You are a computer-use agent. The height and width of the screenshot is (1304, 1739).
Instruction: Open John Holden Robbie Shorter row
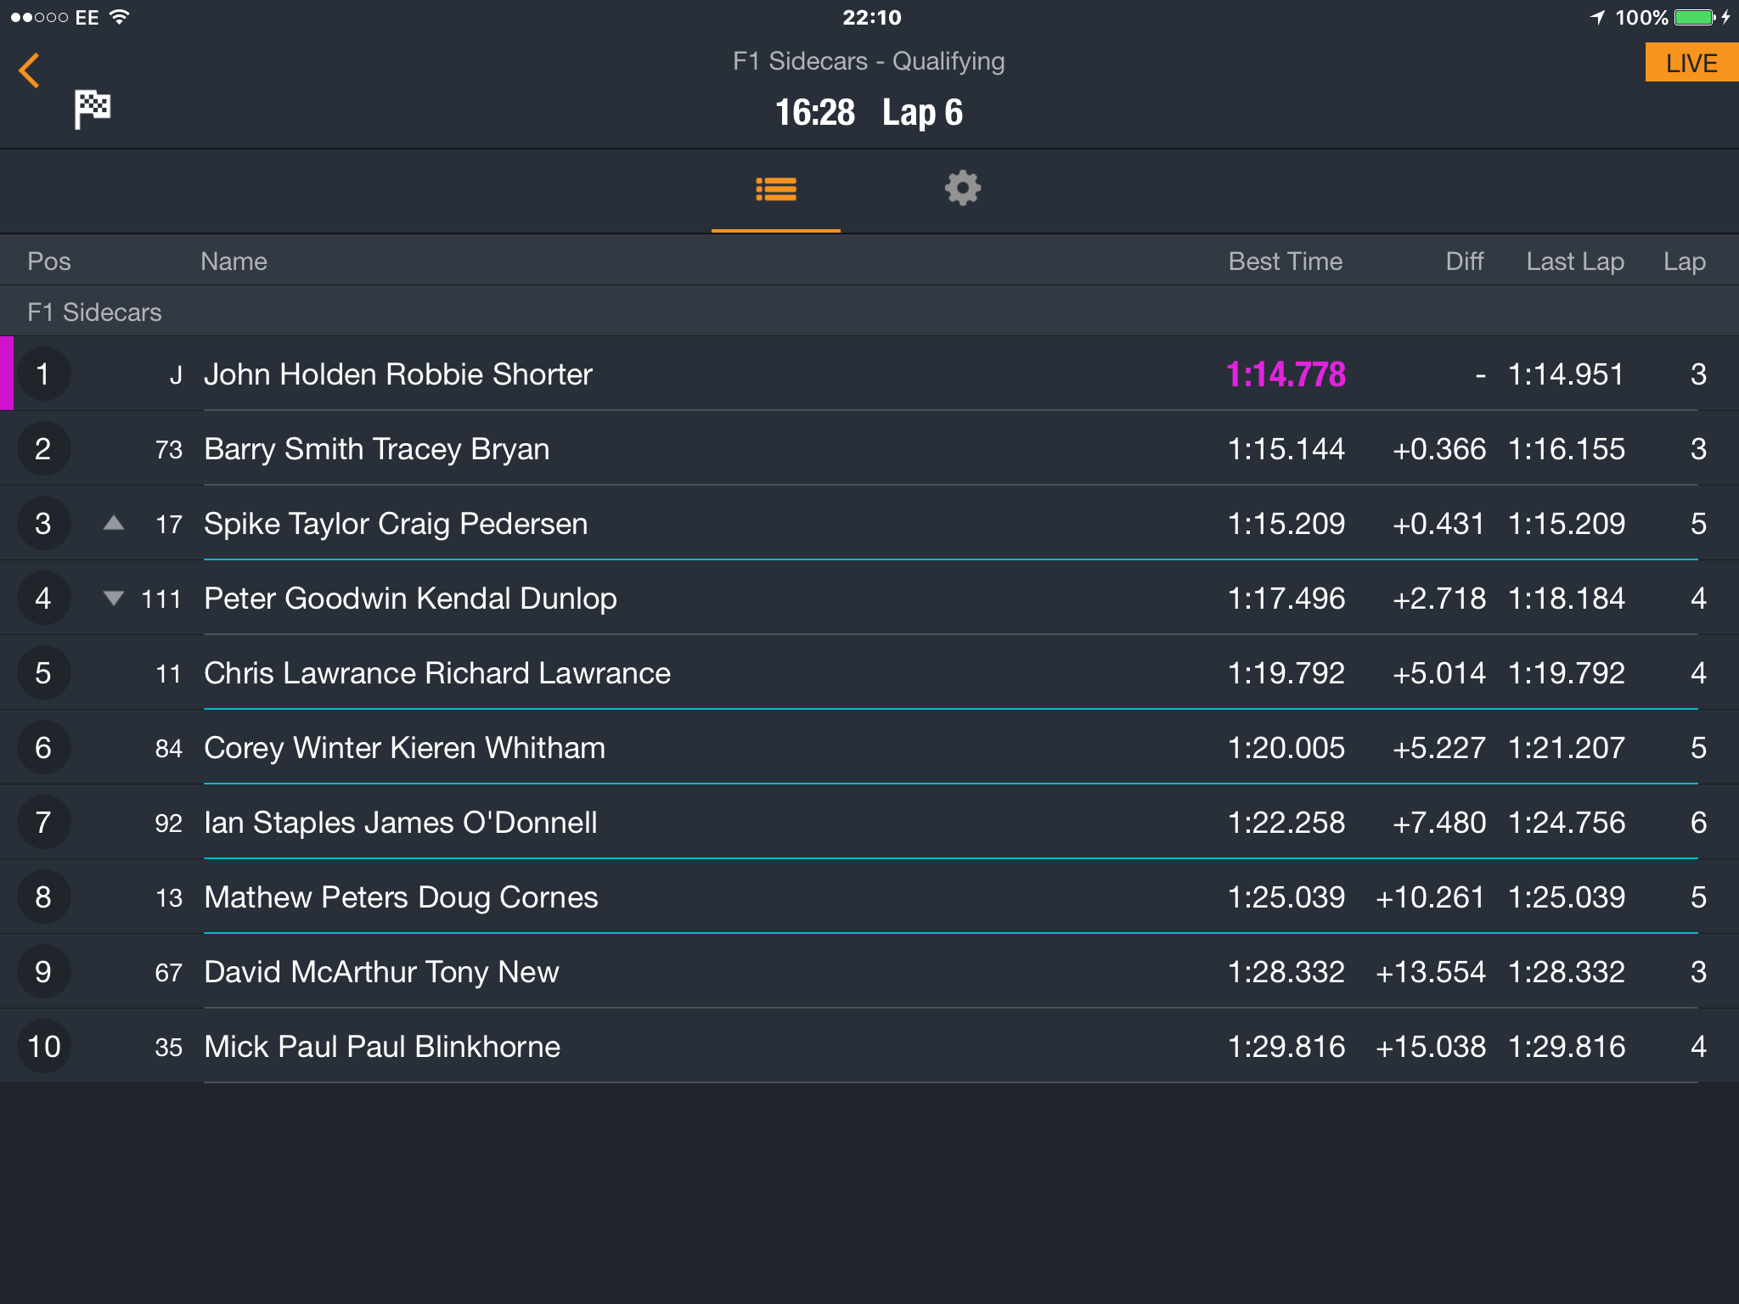tap(869, 374)
